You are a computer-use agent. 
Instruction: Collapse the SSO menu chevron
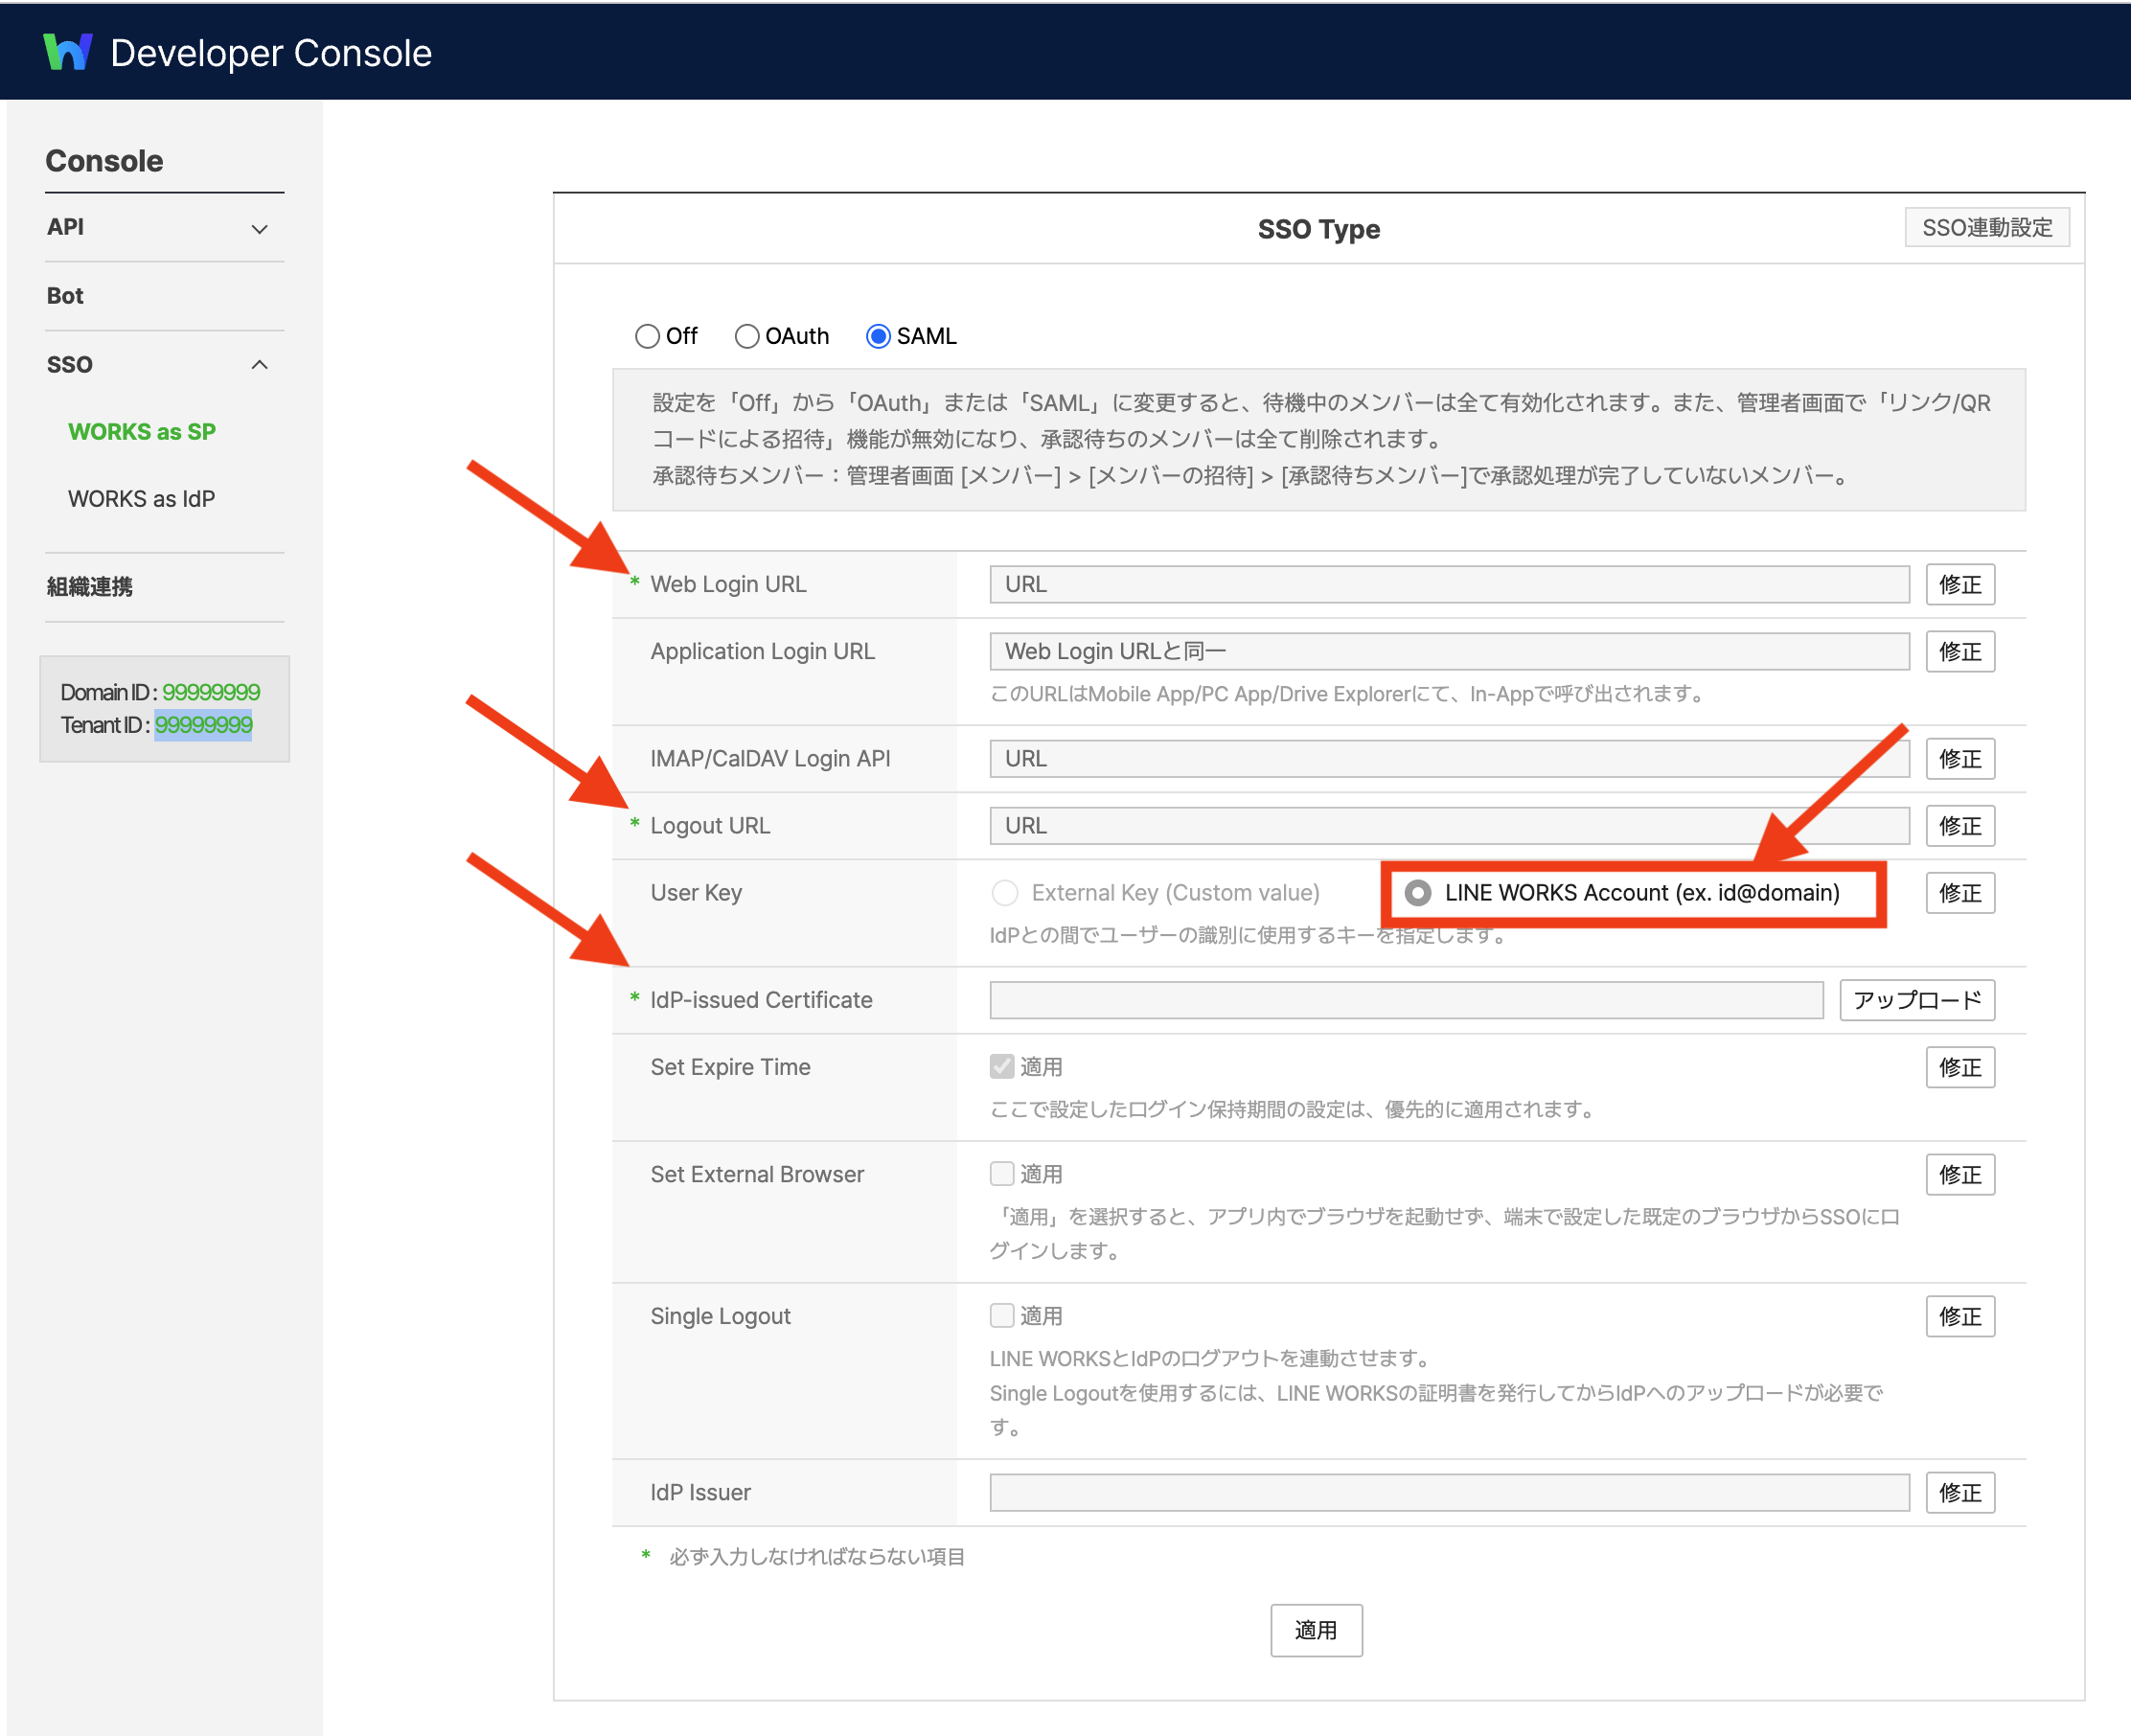260,365
